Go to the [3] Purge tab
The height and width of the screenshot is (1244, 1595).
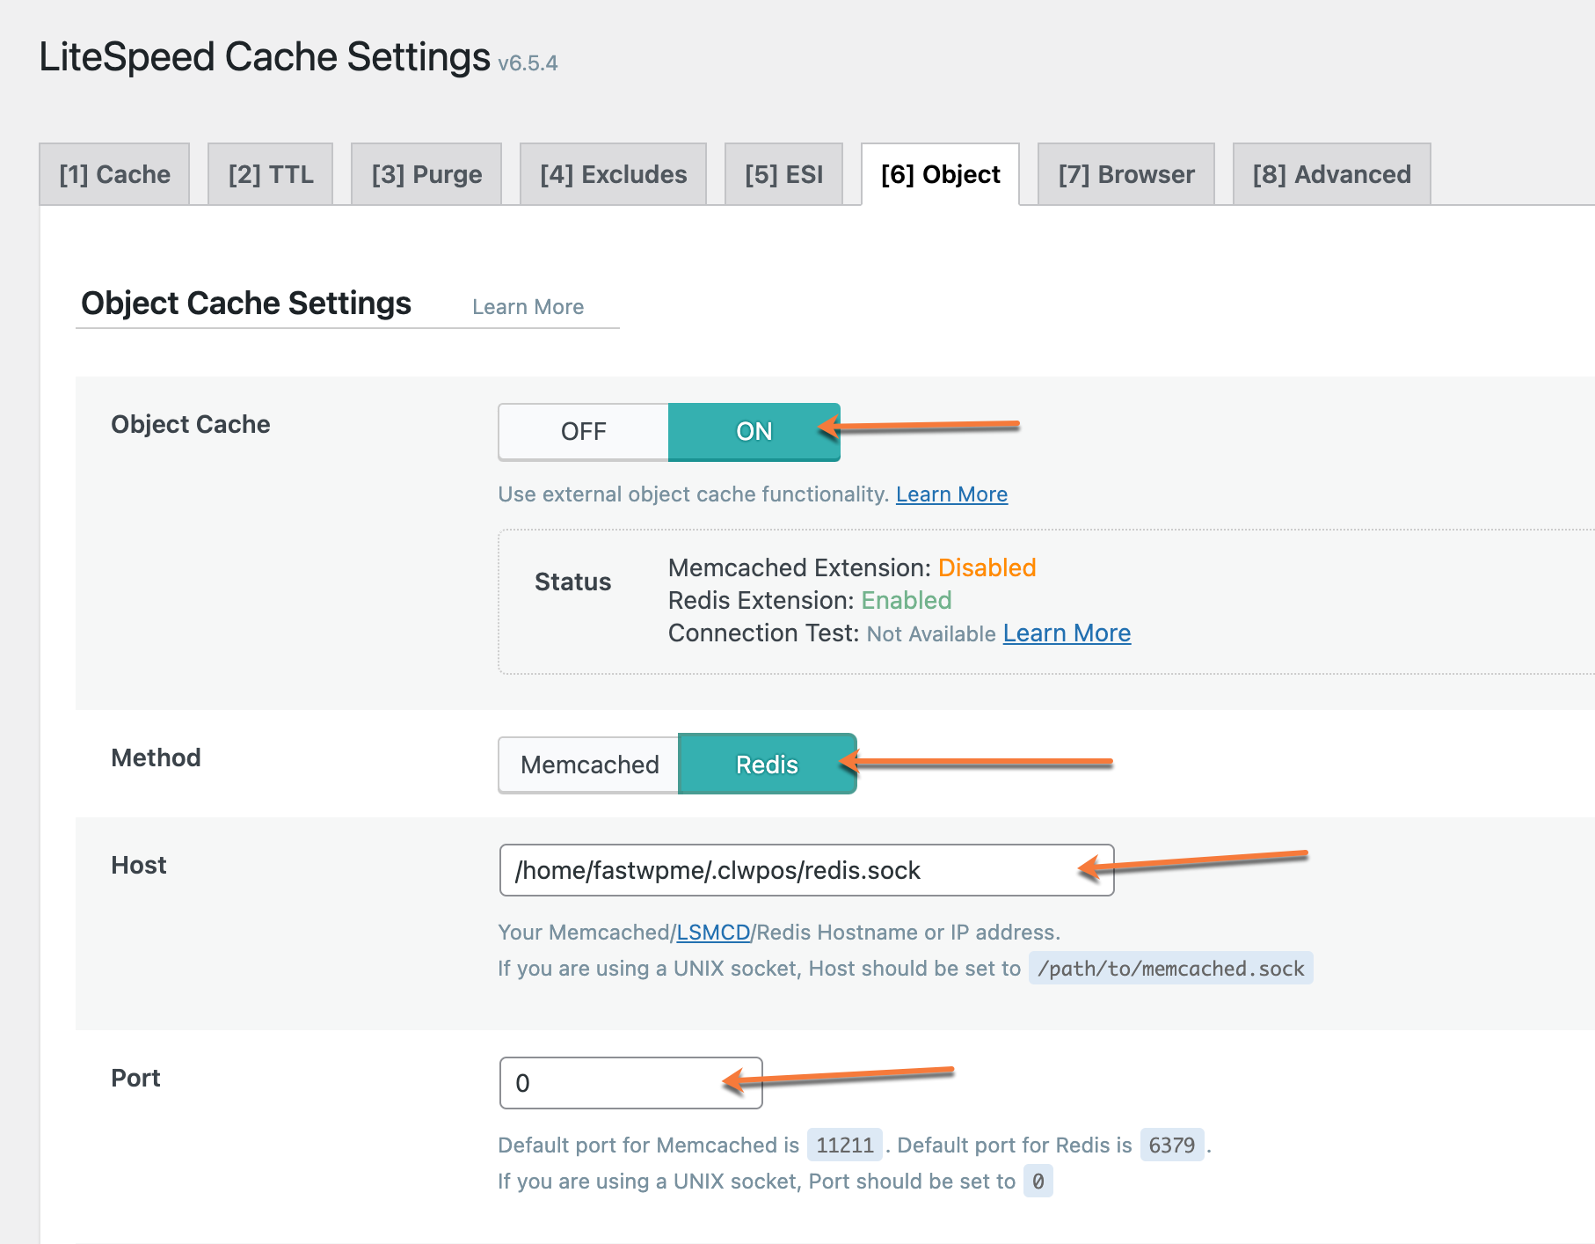click(426, 174)
